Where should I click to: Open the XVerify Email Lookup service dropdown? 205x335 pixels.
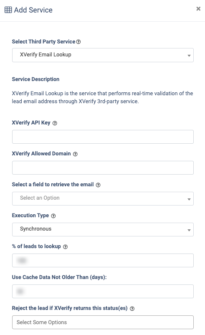(103, 55)
